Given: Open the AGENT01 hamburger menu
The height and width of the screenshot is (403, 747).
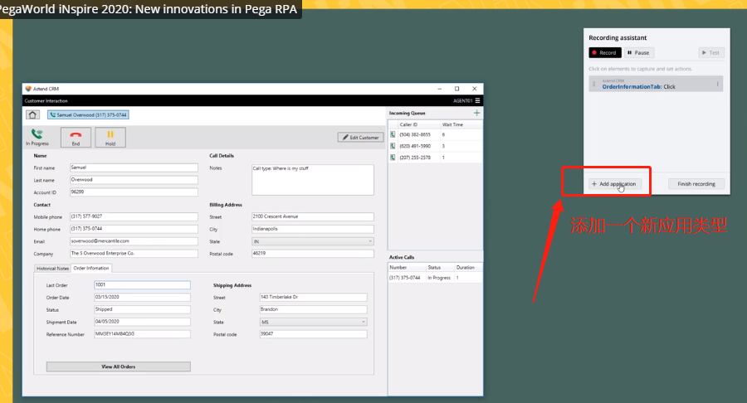Looking at the screenshot, I should (477, 101).
